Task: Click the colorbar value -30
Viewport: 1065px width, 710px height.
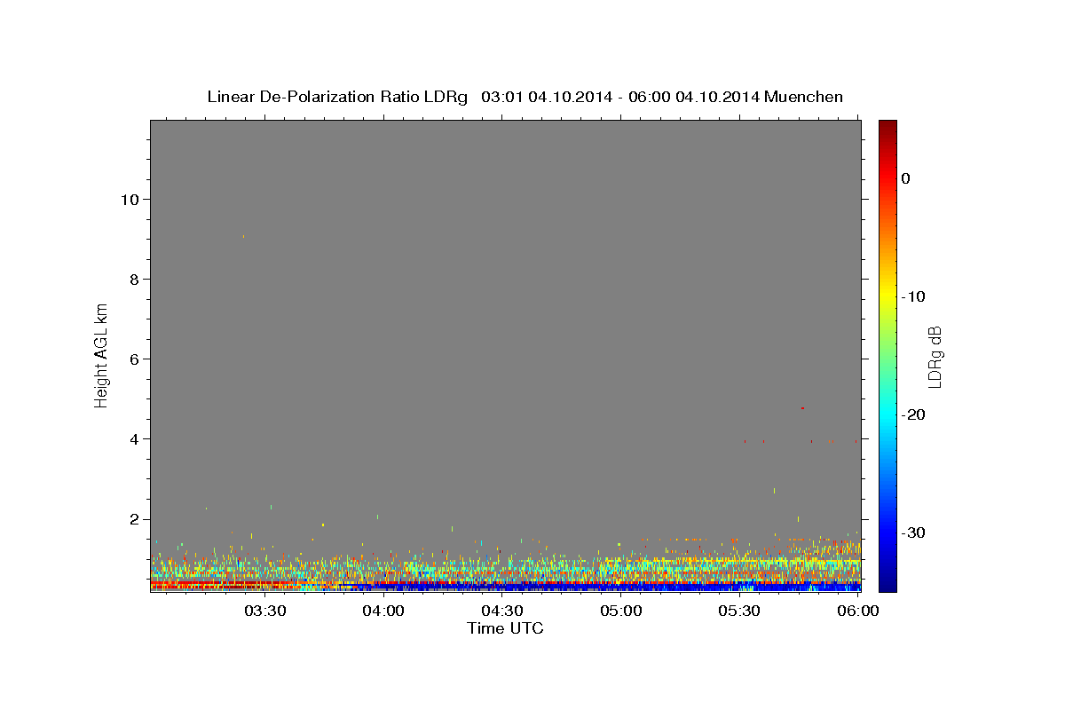Action: [x=913, y=532]
